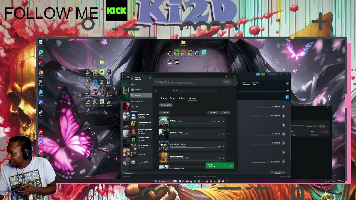Select the EA app desktop icon
Image resolution: width=356 pixels, height=200 pixels.
[41, 103]
